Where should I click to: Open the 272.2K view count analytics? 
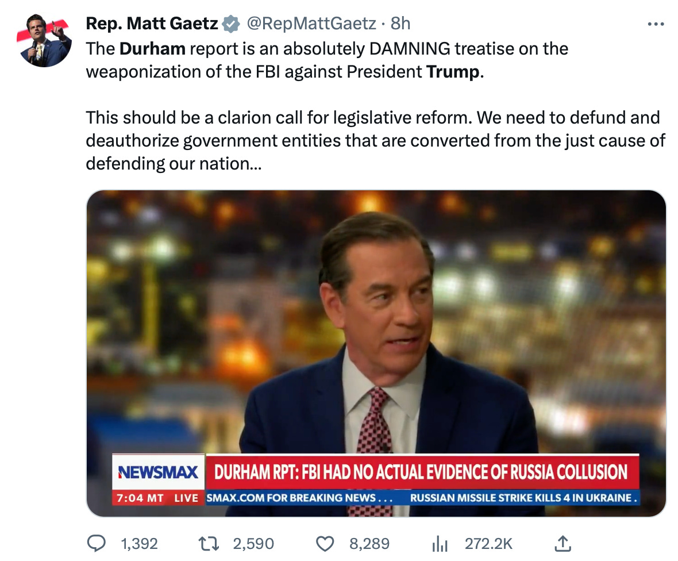488,543
